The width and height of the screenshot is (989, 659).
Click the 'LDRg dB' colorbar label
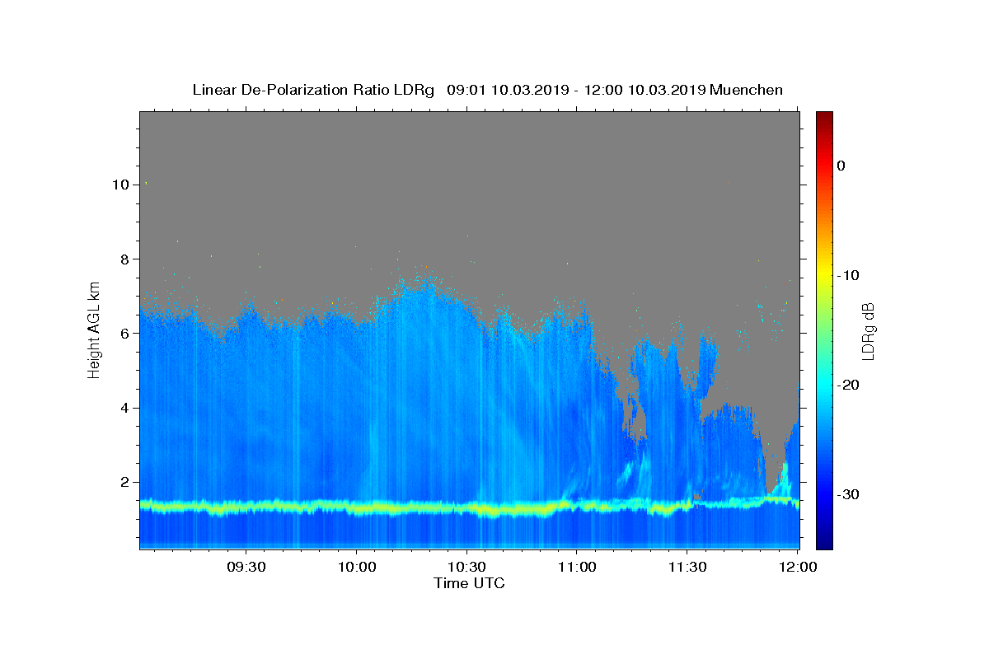pos(867,331)
